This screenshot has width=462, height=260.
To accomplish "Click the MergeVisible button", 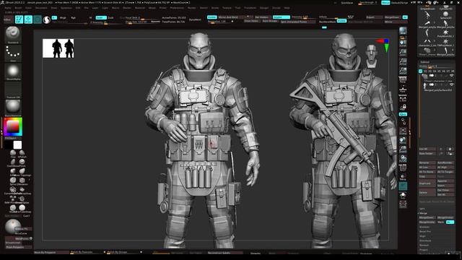I will pyautogui.click(x=427, y=222).
